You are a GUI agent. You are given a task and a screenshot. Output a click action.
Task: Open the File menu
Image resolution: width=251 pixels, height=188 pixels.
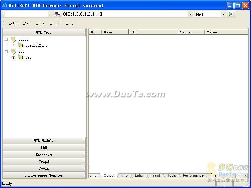pos(12,23)
